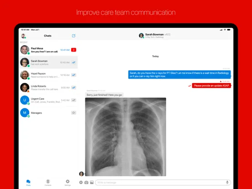The image size is (252, 189).
Task: Open the Paul Mesa conversation
Action: [x=48, y=50]
